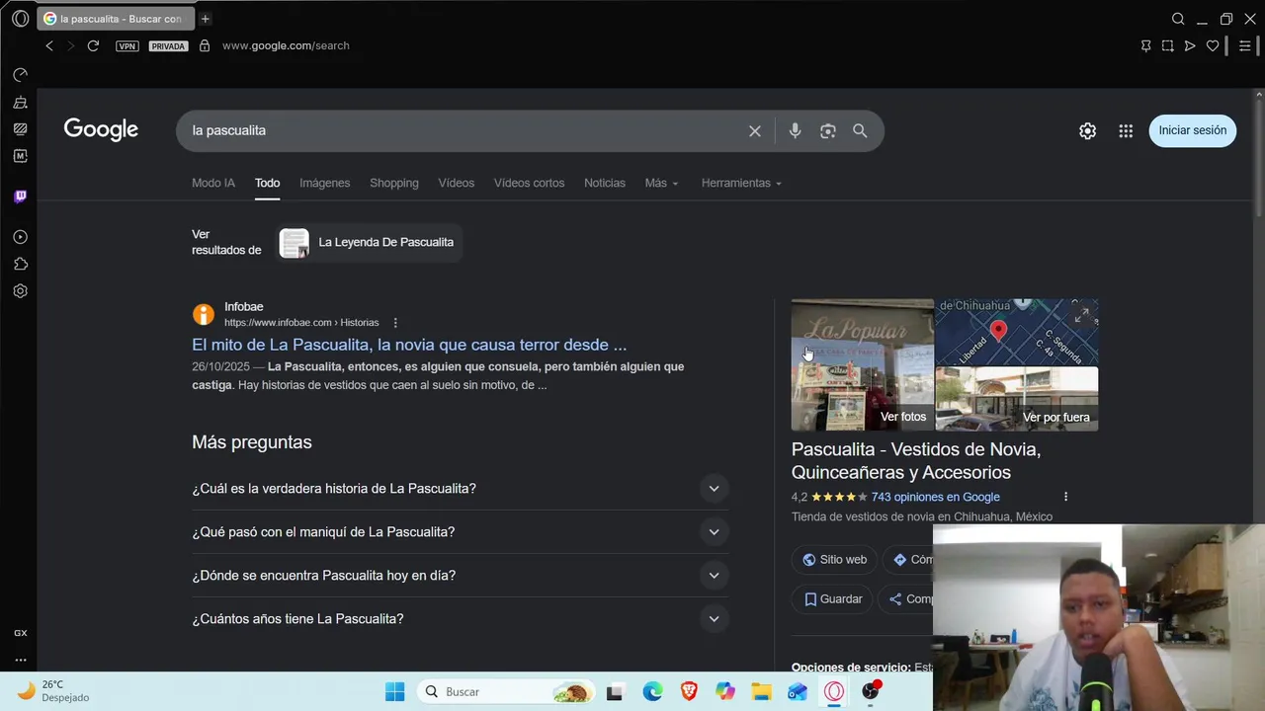1265x711 pixels.
Task: Open the Google apps grid
Action: tap(1126, 130)
